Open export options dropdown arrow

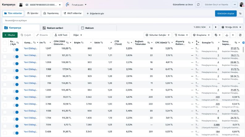(x=233, y=35)
